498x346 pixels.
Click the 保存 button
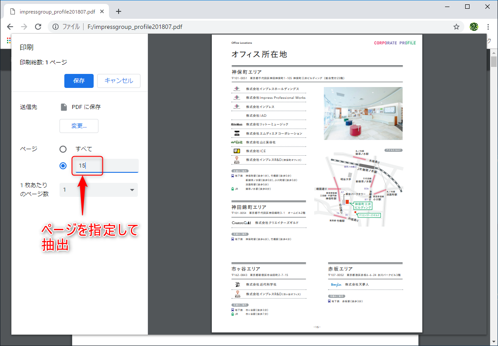(x=79, y=81)
